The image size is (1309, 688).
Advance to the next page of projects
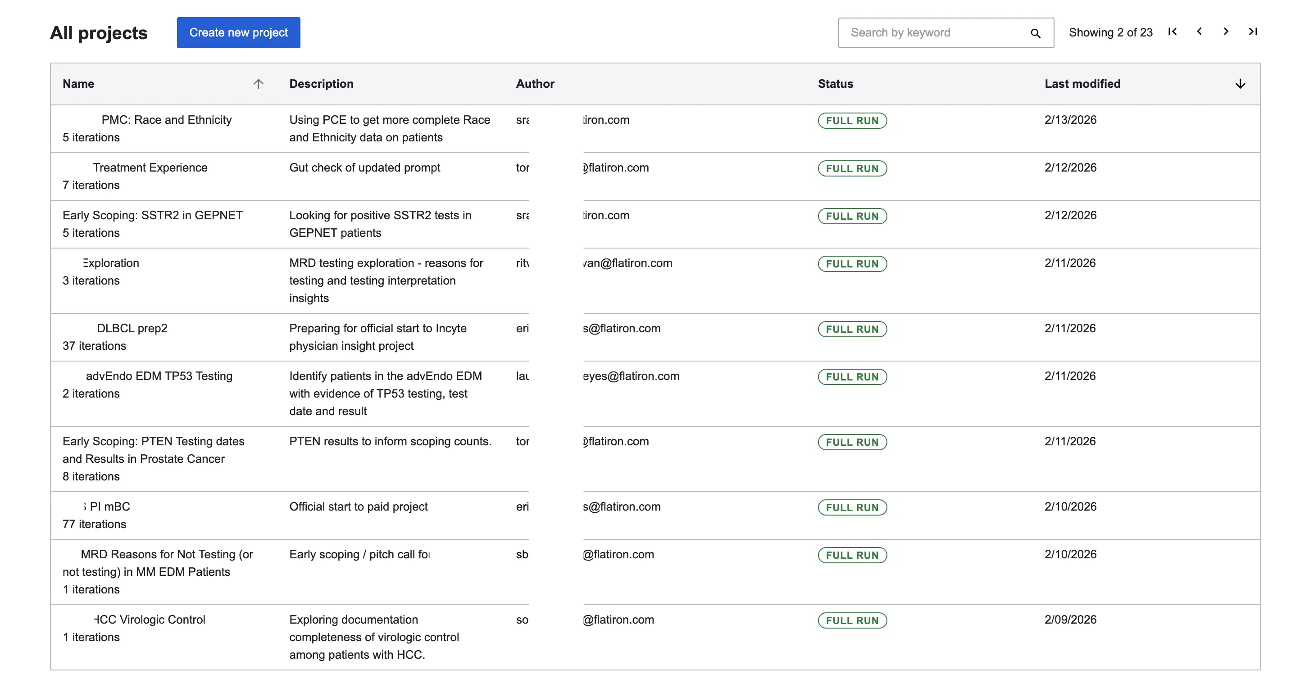(x=1226, y=32)
